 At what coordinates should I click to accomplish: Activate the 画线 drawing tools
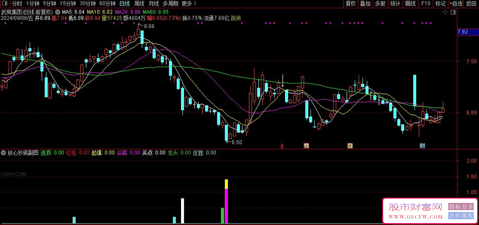click(x=411, y=4)
